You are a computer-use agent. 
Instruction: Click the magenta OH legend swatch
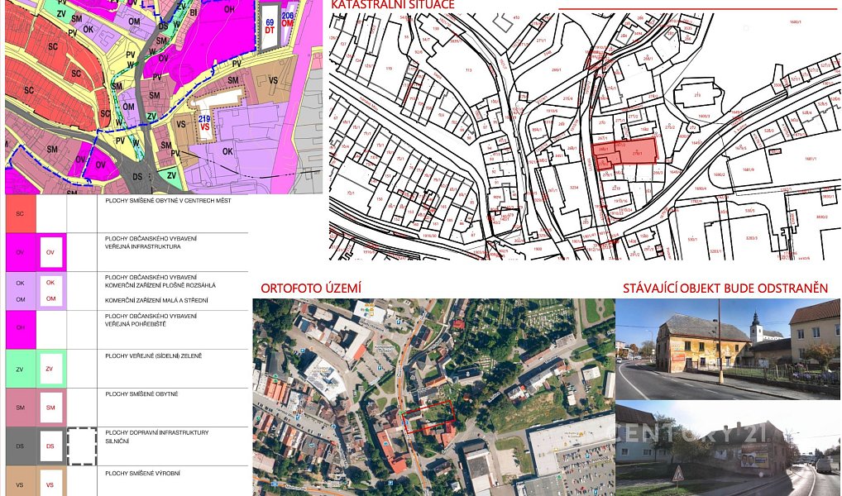click(21, 330)
